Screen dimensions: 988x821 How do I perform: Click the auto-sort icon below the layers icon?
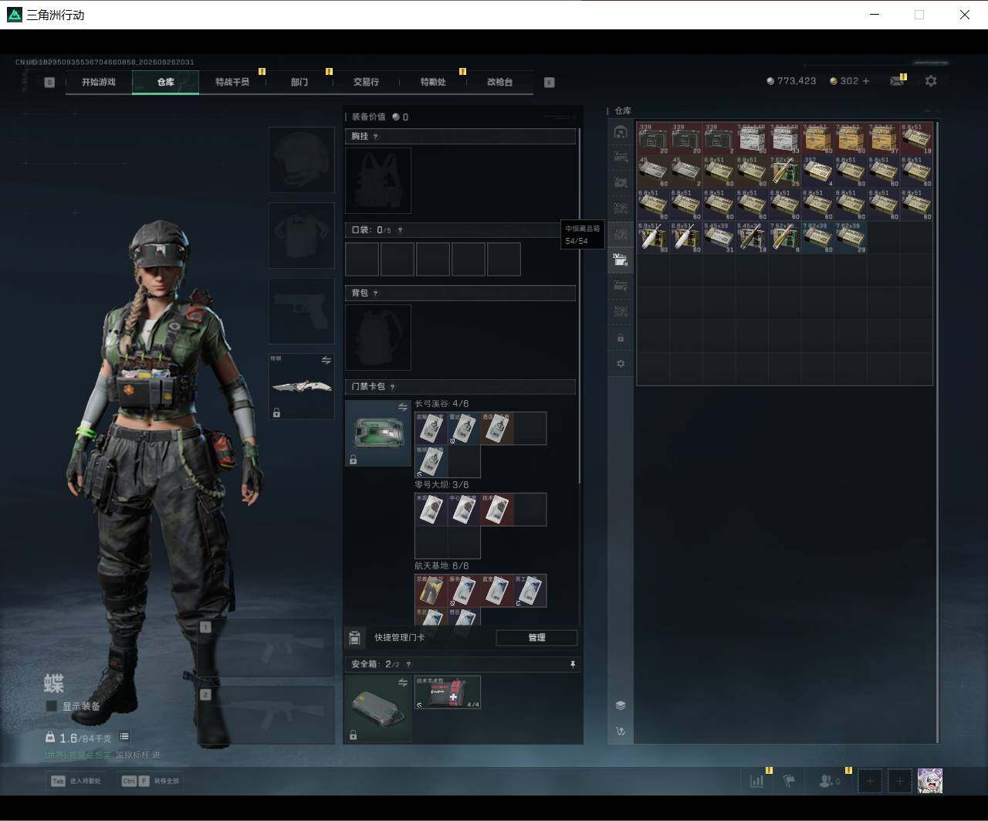621,731
